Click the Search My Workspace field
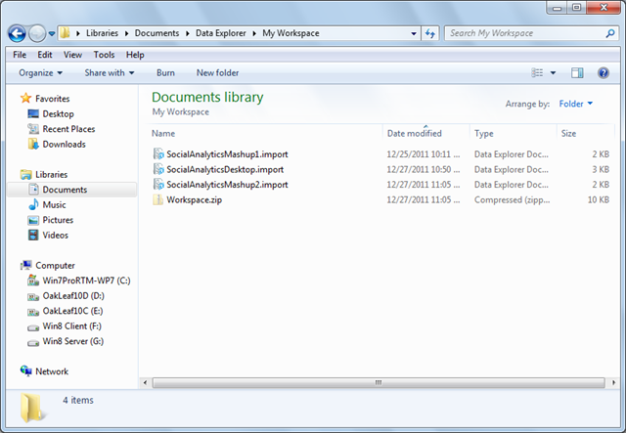 pos(532,33)
